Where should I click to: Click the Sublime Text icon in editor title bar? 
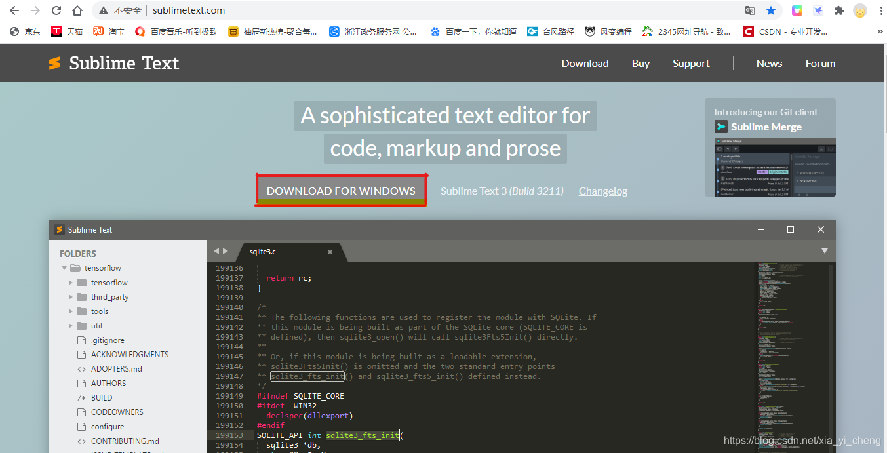59,229
